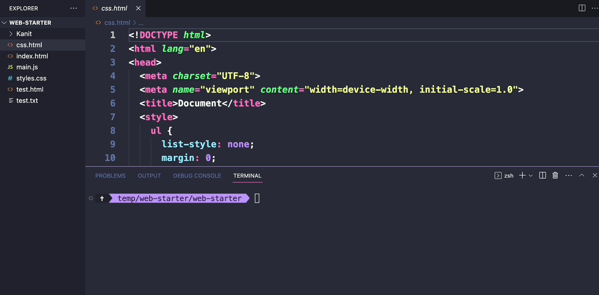Click the HTML icon beside index.html
Viewport: 599px width, 295px height.
coord(10,56)
